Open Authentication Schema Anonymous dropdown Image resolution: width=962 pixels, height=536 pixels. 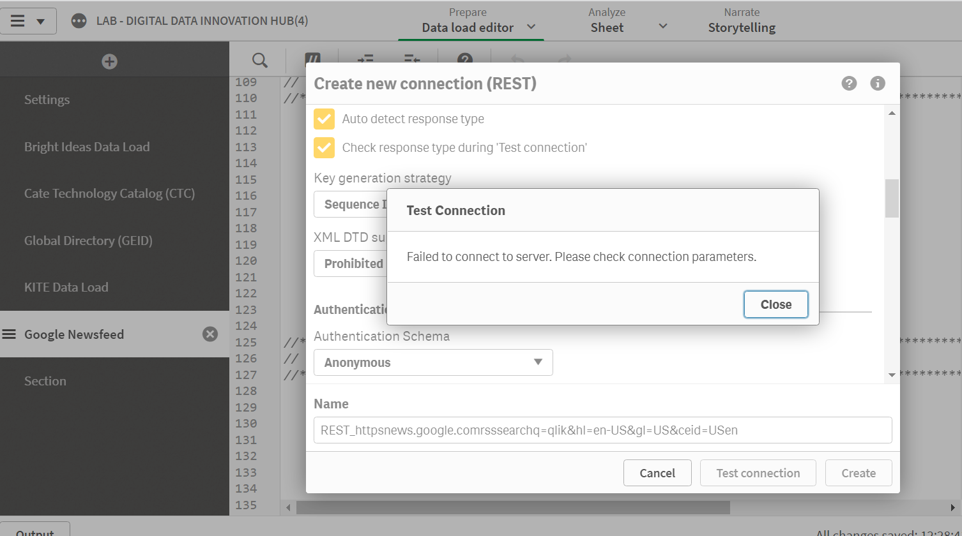[433, 362]
